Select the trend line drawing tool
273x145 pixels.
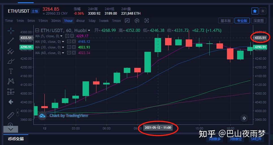(x=11, y=41)
